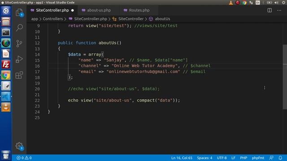Click the // $email comment

point(194,72)
